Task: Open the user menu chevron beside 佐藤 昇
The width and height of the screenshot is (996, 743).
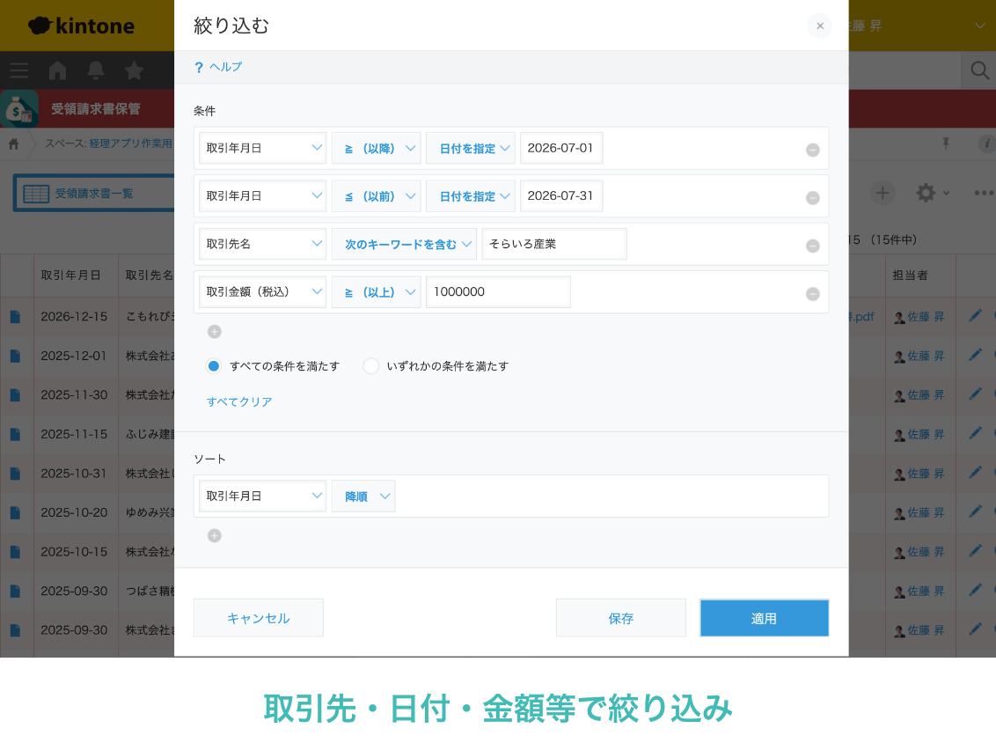Action: [980, 26]
